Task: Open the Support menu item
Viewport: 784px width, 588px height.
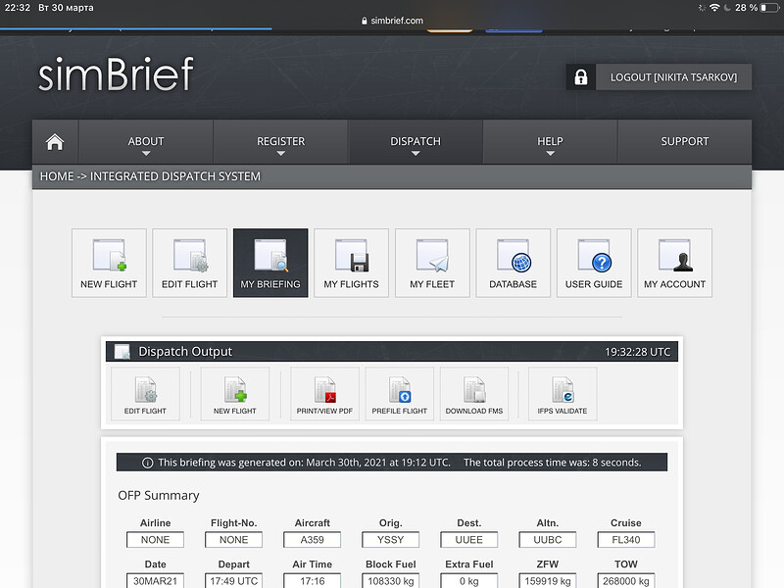Action: (684, 142)
